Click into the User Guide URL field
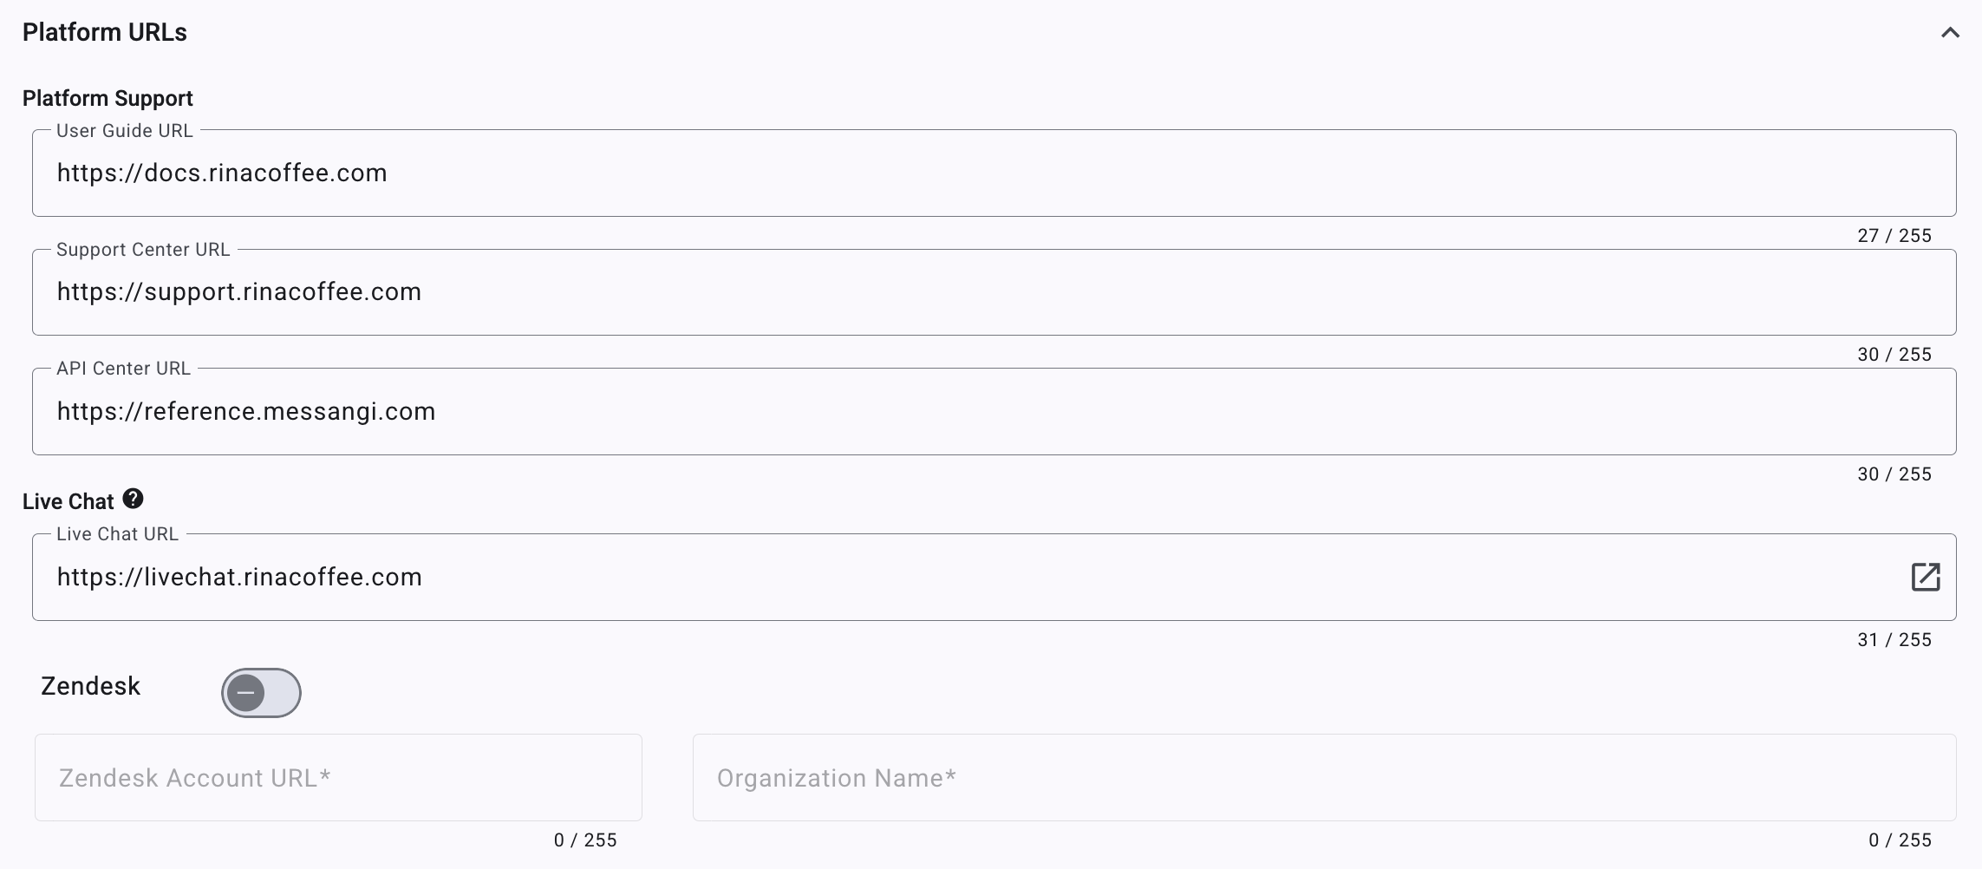This screenshot has height=869, width=1982. (994, 173)
